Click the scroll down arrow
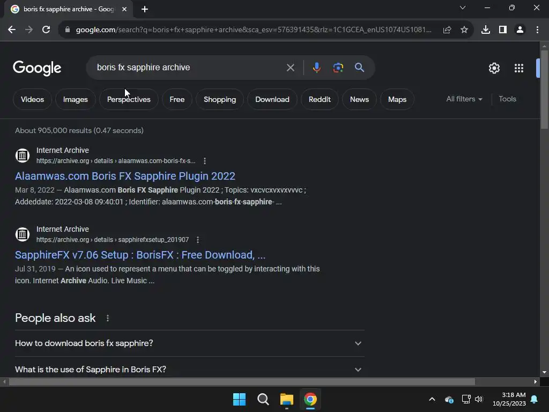The width and height of the screenshot is (549, 412). [544, 372]
